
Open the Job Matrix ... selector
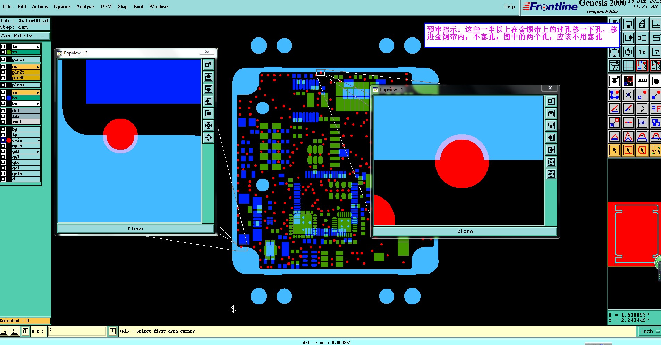coord(25,36)
